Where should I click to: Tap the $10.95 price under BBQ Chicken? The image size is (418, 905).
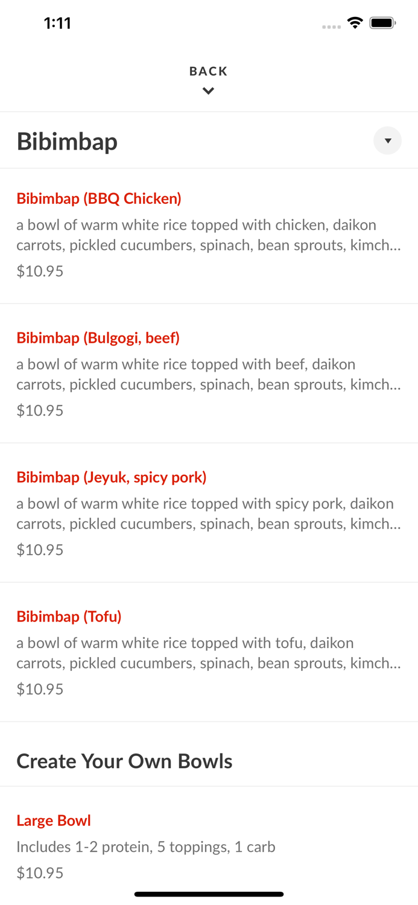point(40,271)
